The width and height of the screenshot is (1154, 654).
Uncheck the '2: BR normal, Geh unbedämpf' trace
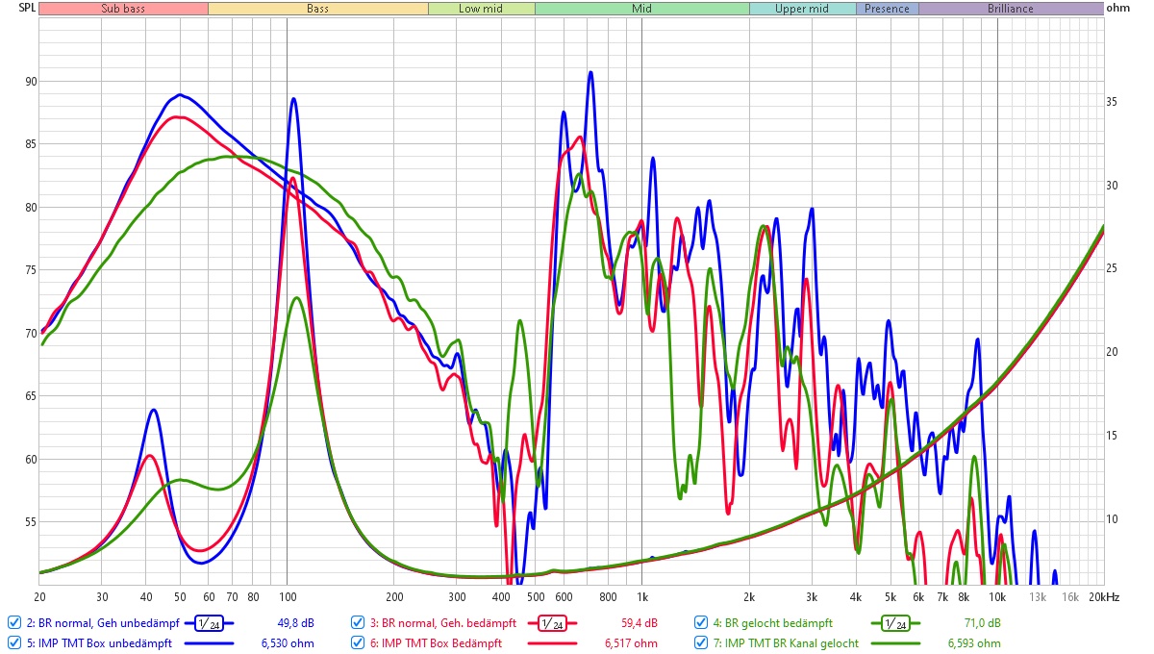pyautogui.click(x=13, y=621)
